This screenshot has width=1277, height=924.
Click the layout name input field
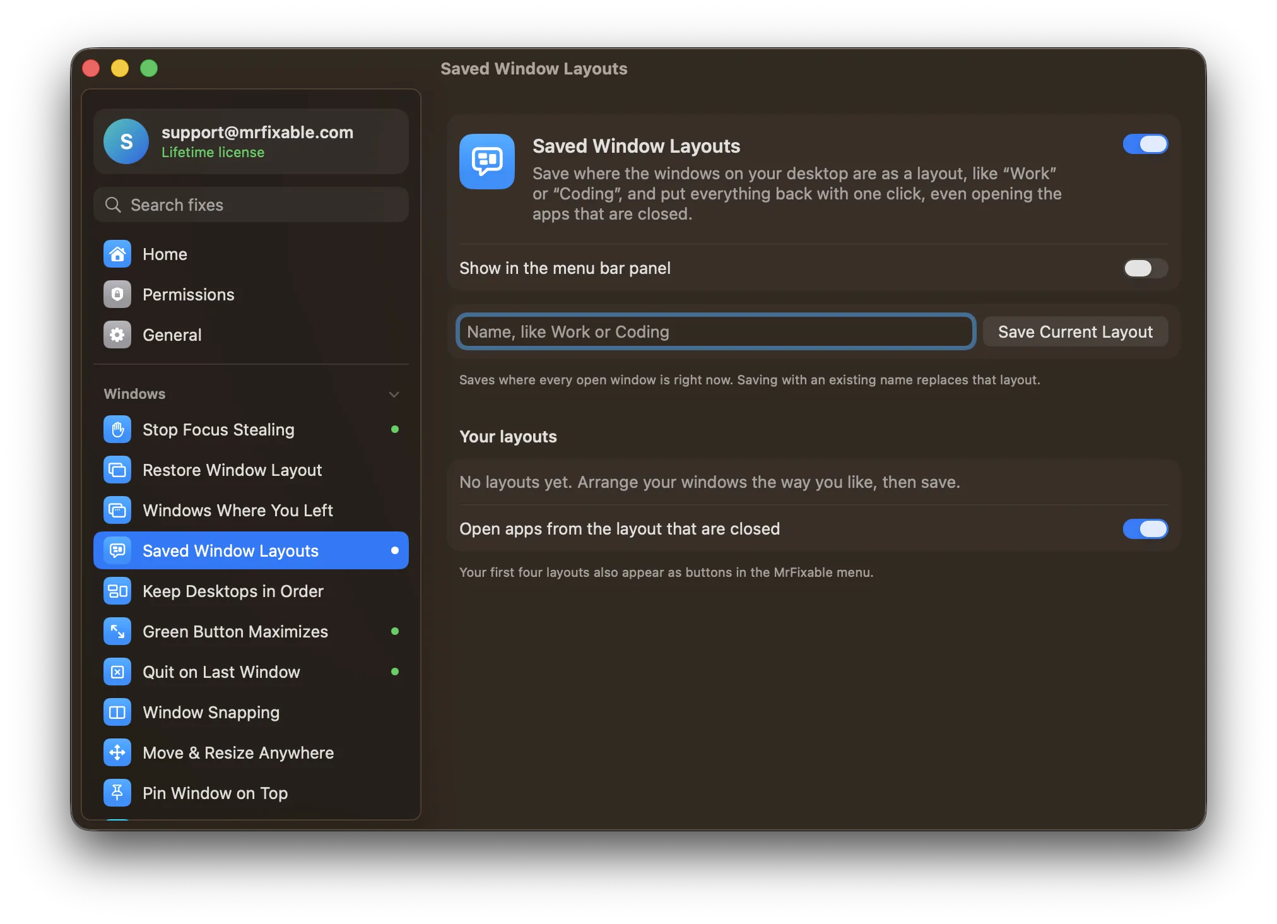tap(715, 332)
